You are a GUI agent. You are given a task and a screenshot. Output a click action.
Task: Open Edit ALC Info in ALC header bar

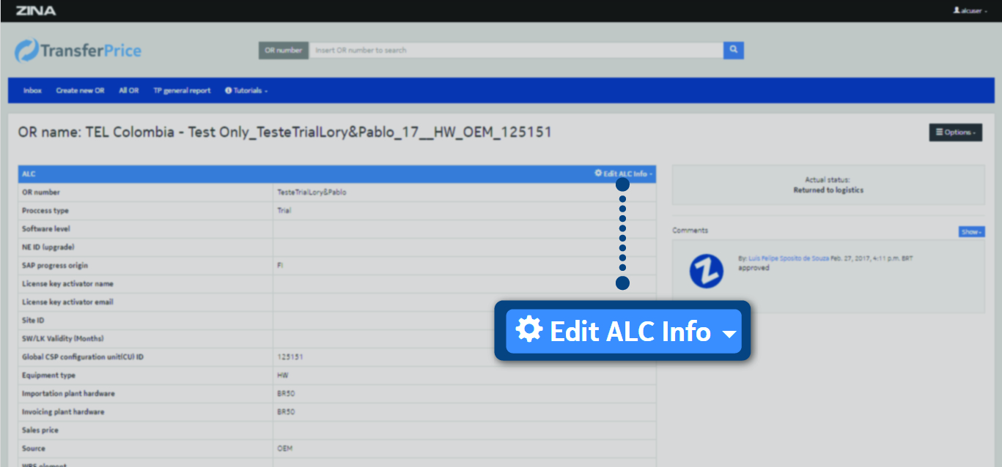[624, 174]
